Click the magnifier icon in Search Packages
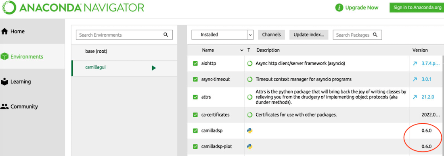Viewport: 444px width, 156px height. (375, 35)
